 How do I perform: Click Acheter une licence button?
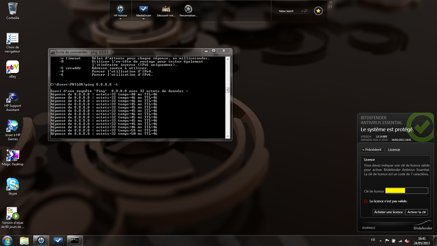(388, 212)
